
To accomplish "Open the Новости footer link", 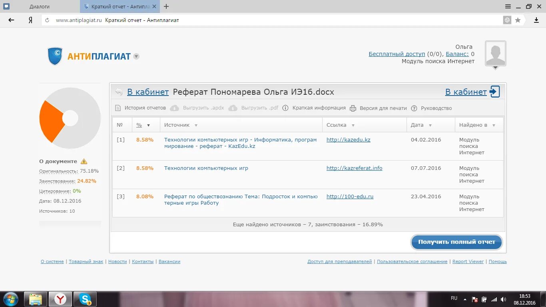I will (118, 261).
